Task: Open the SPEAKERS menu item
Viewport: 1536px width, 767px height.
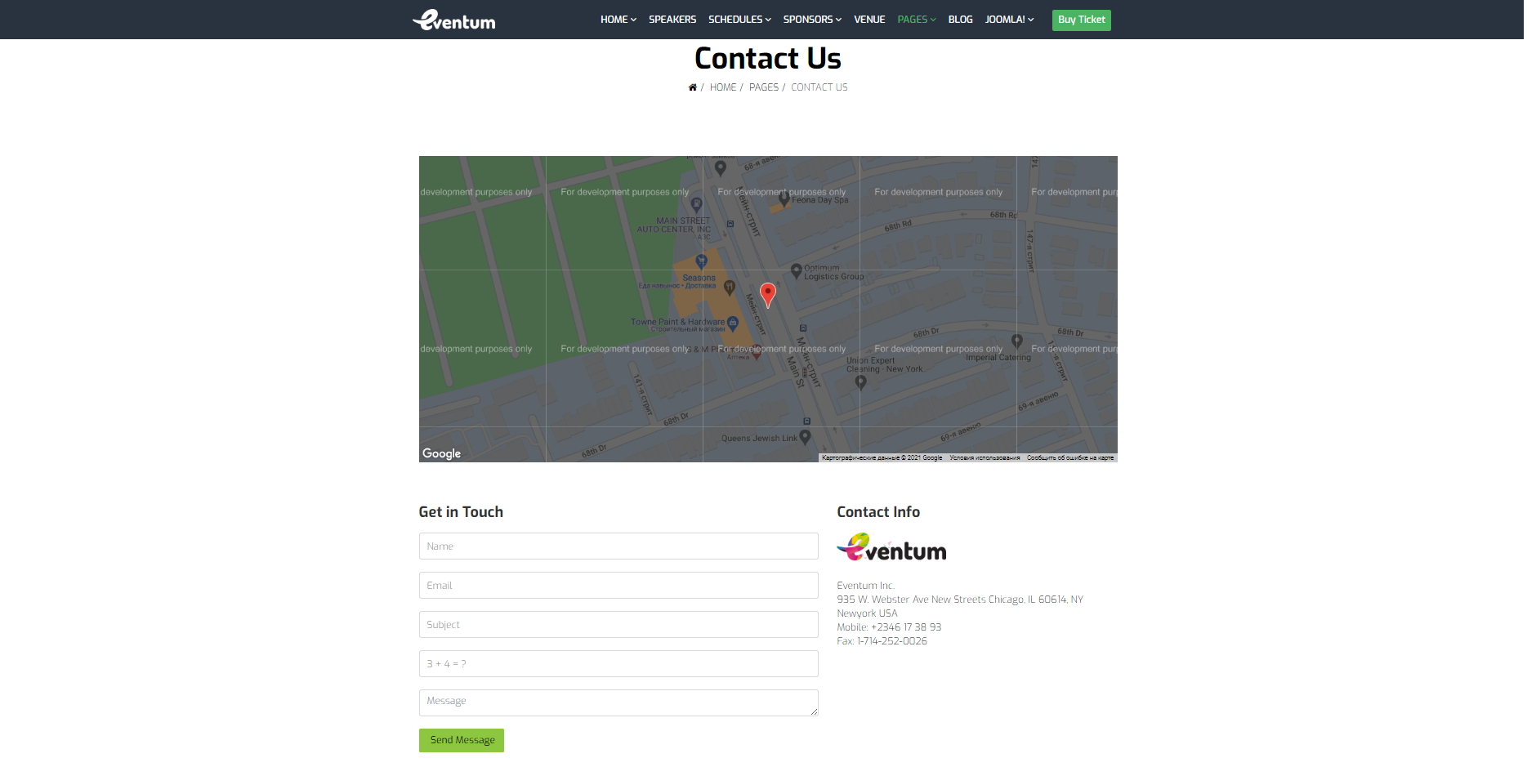Action: (672, 20)
